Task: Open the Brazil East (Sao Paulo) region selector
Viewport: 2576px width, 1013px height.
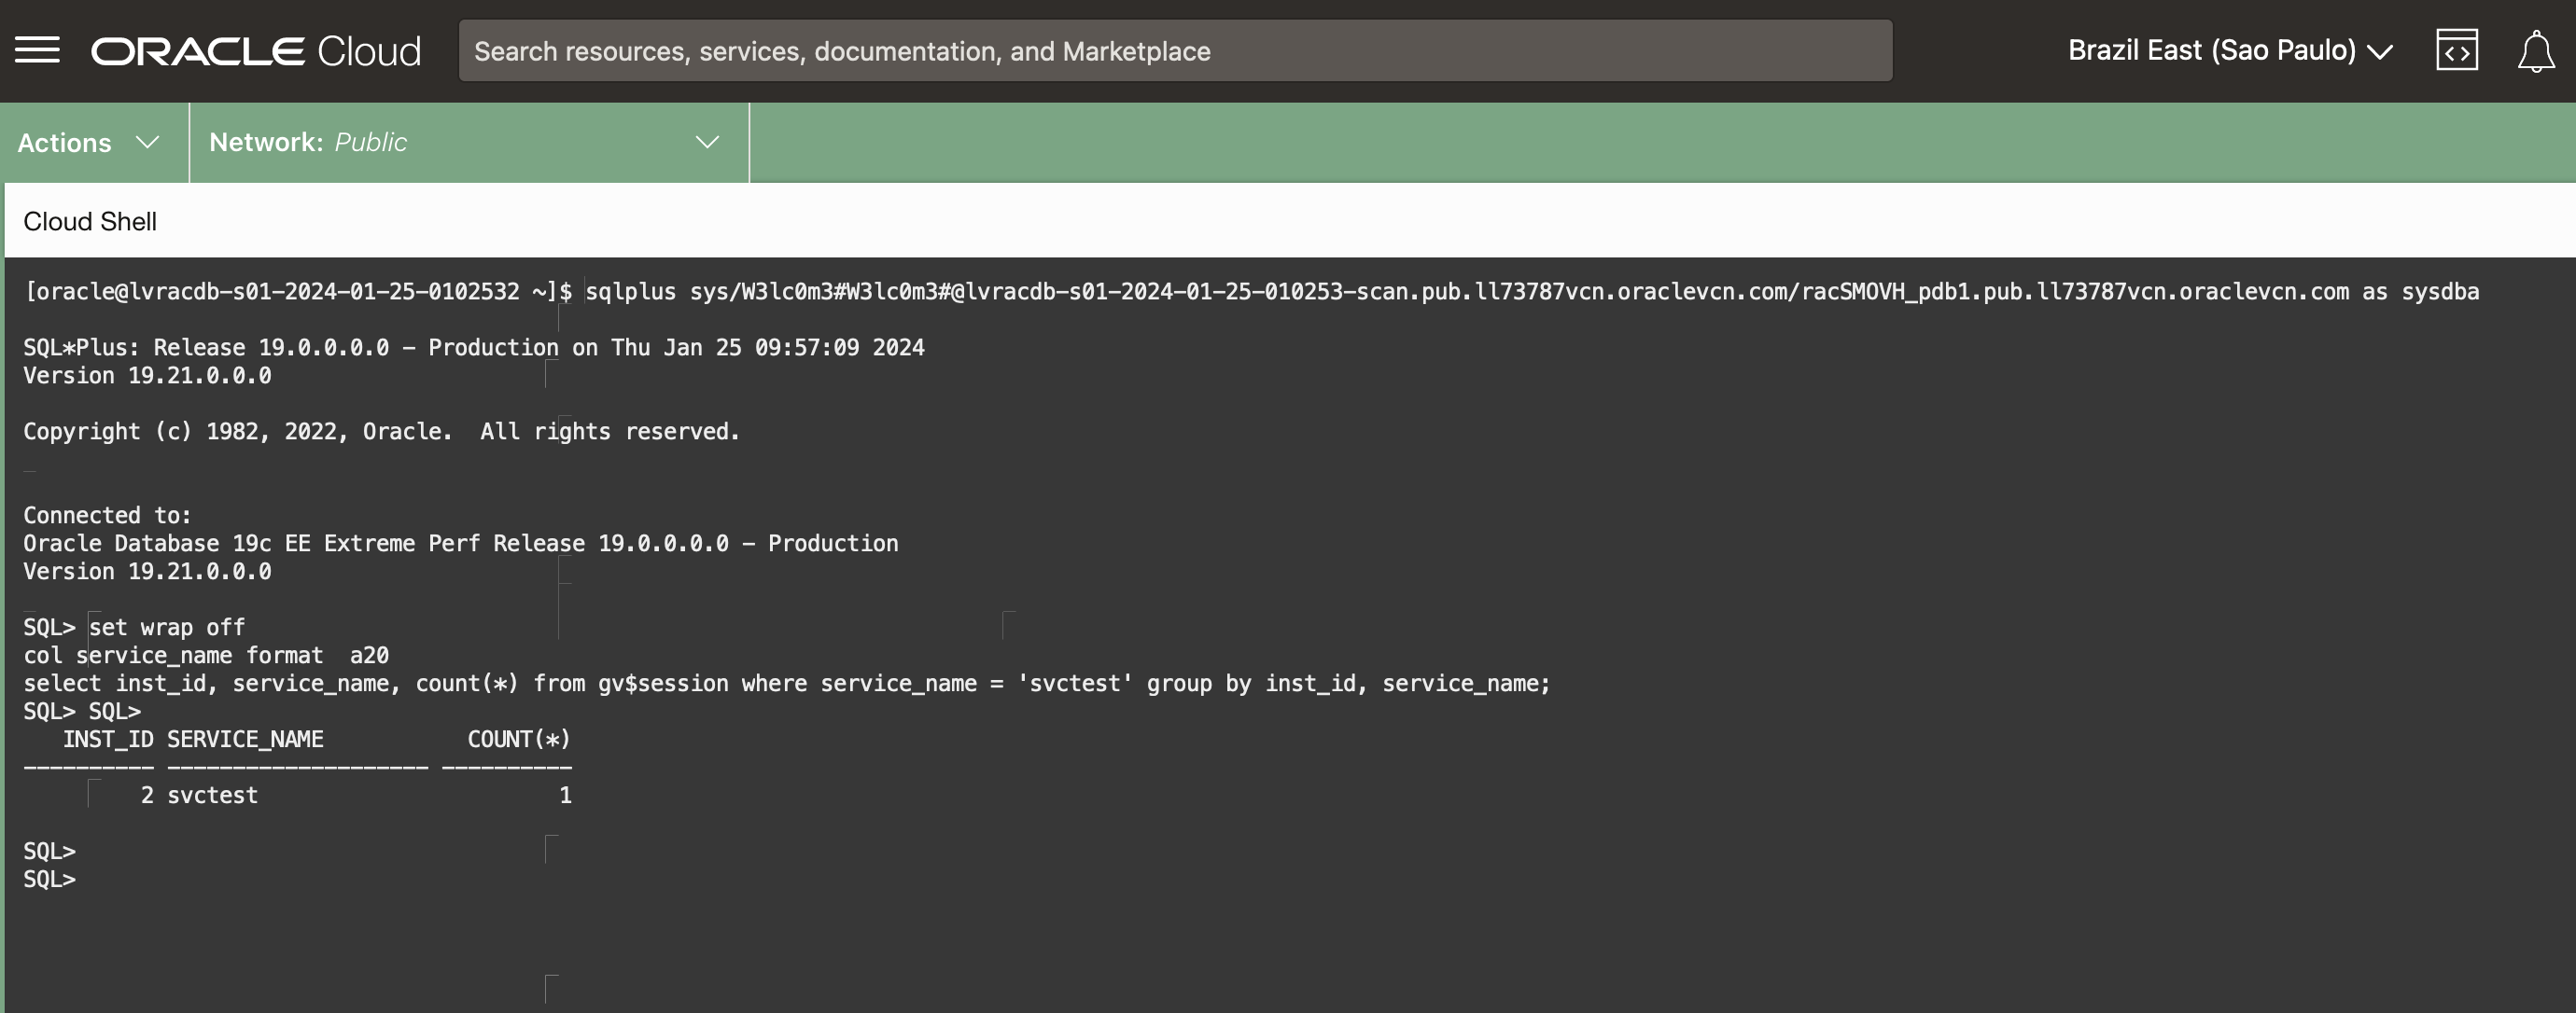Action: point(2211,51)
